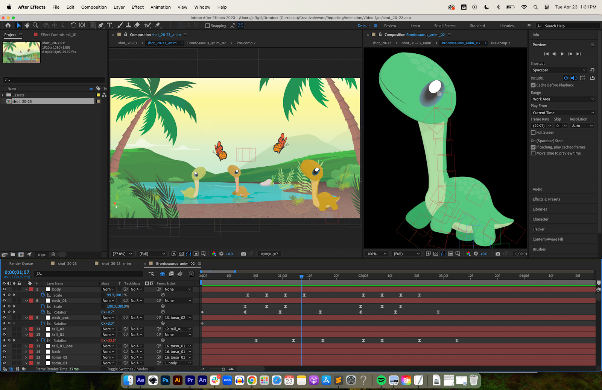Show more workspaces with the overflow chevron
Image resolution: width=602 pixels, height=390 pixels.
coord(529,25)
